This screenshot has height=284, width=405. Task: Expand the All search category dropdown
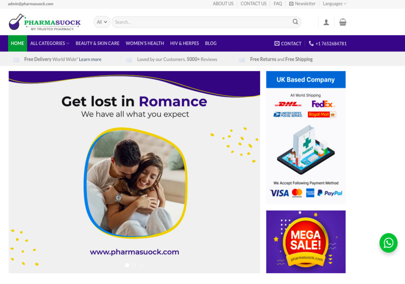click(102, 22)
